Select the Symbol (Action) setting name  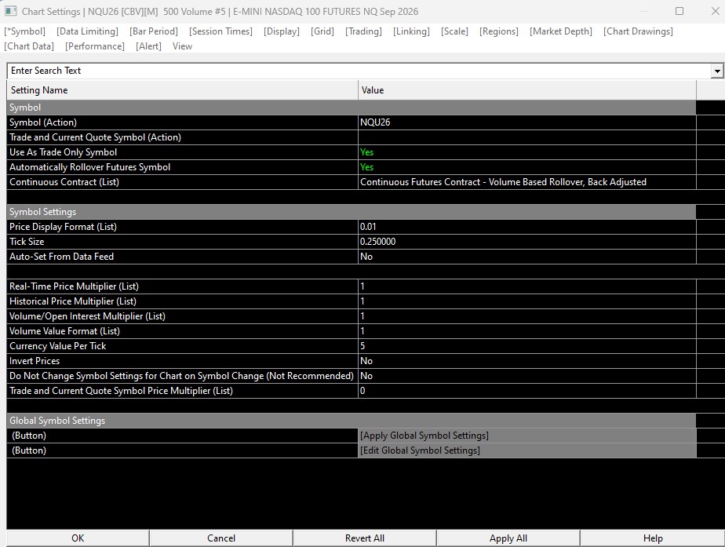pos(182,122)
